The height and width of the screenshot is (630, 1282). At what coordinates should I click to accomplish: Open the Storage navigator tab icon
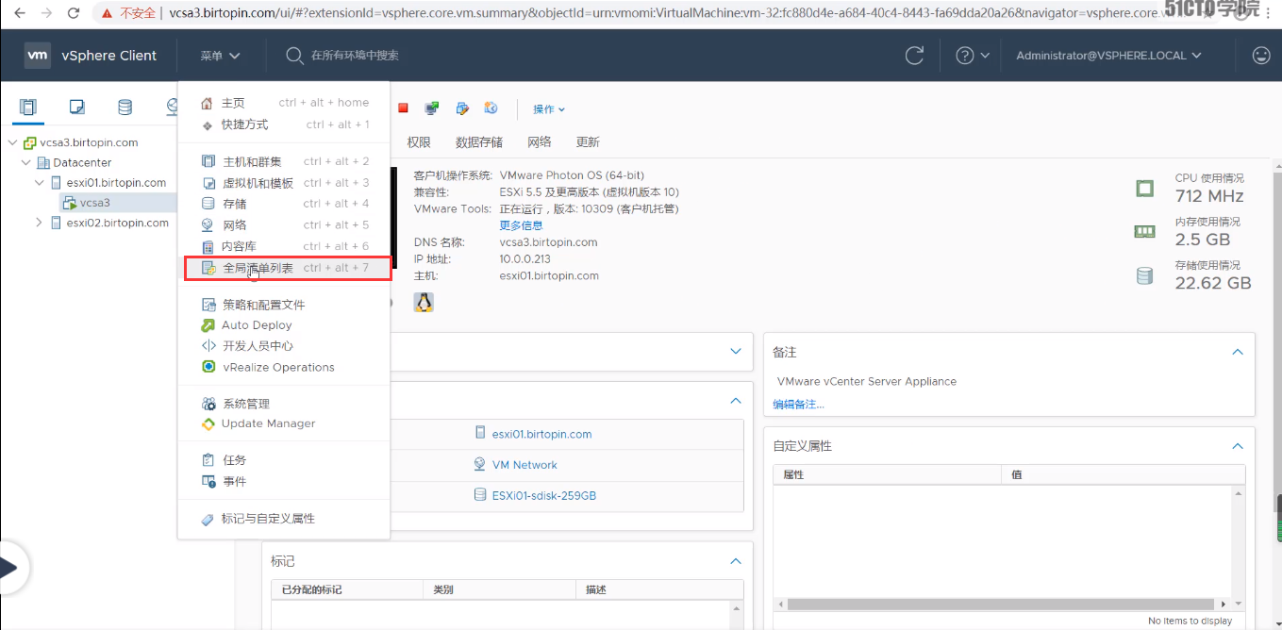click(x=125, y=107)
